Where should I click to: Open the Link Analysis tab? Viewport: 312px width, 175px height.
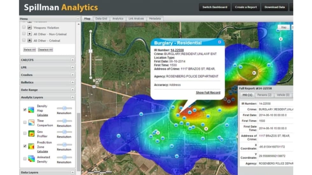(x=136, y=19)
